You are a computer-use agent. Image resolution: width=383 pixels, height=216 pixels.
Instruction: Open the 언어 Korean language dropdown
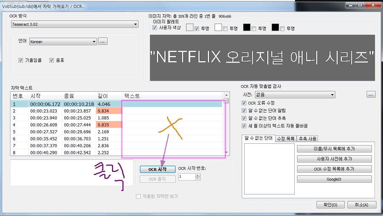tap(63, 41)
